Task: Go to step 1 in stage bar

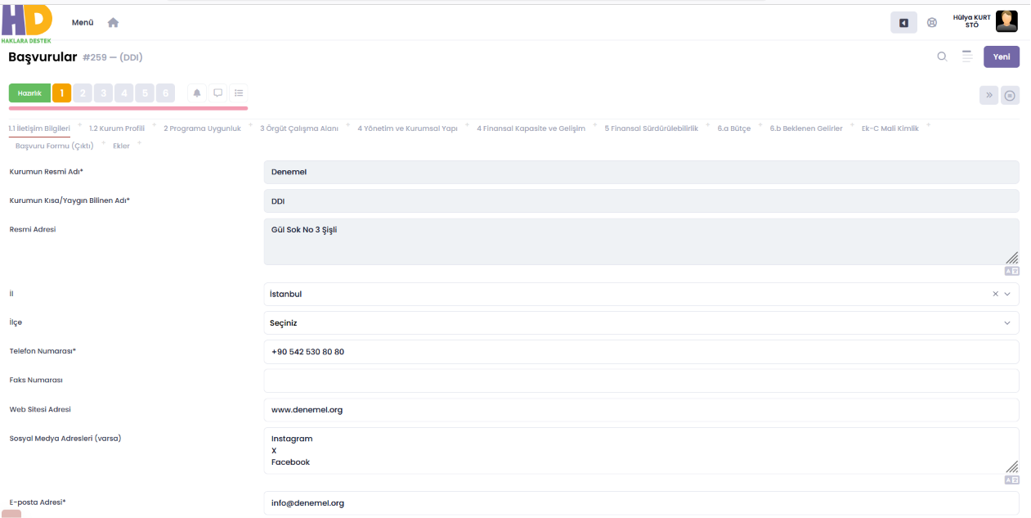Action: coord(62,93)
